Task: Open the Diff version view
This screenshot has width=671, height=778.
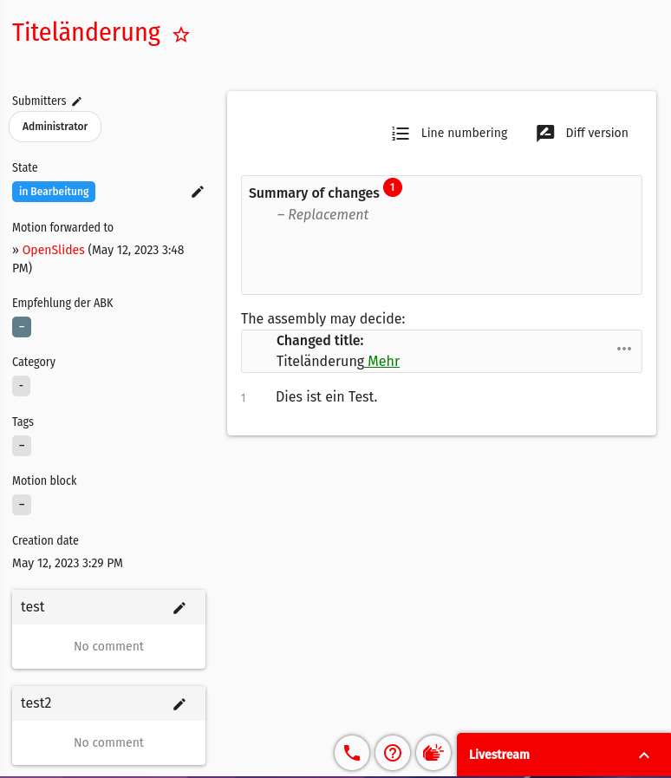Action: click(x=582, y=133)
